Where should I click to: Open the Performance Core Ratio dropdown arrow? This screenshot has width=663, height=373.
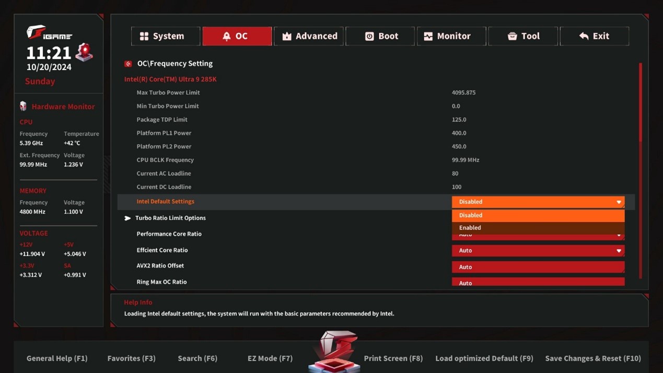click(x=619, y=236)
